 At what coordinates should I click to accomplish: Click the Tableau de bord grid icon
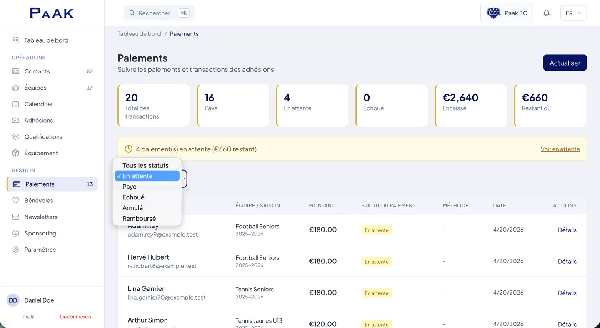[x=15, y=40]
